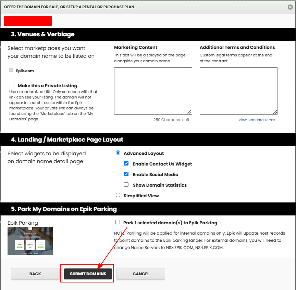Click the 'Make this a Private Listing' label
This screenshot has height=290, width=296.
[47, 86]
